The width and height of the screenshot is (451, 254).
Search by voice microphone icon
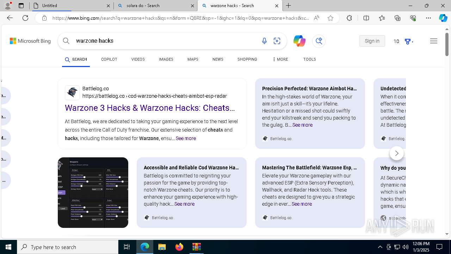coord(264,41)
